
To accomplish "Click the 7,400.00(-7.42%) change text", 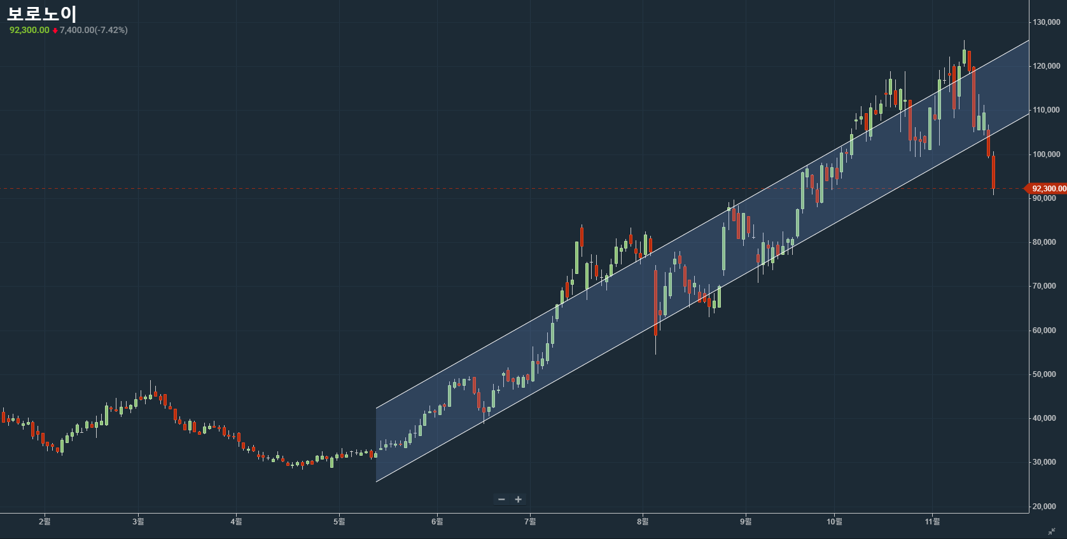I will 94,31.
